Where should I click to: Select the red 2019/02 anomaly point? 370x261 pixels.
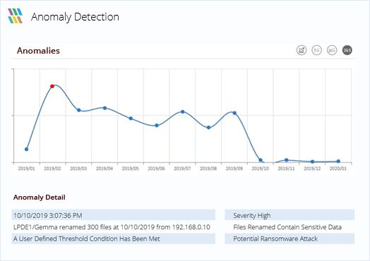coord(52,86)
